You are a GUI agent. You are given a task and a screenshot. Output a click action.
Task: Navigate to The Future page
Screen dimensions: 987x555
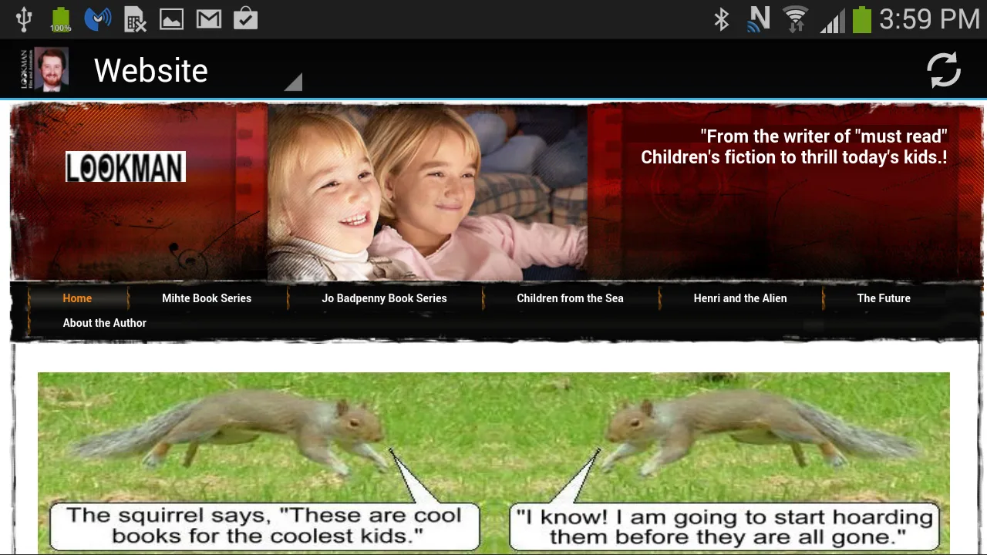[884, 298]
